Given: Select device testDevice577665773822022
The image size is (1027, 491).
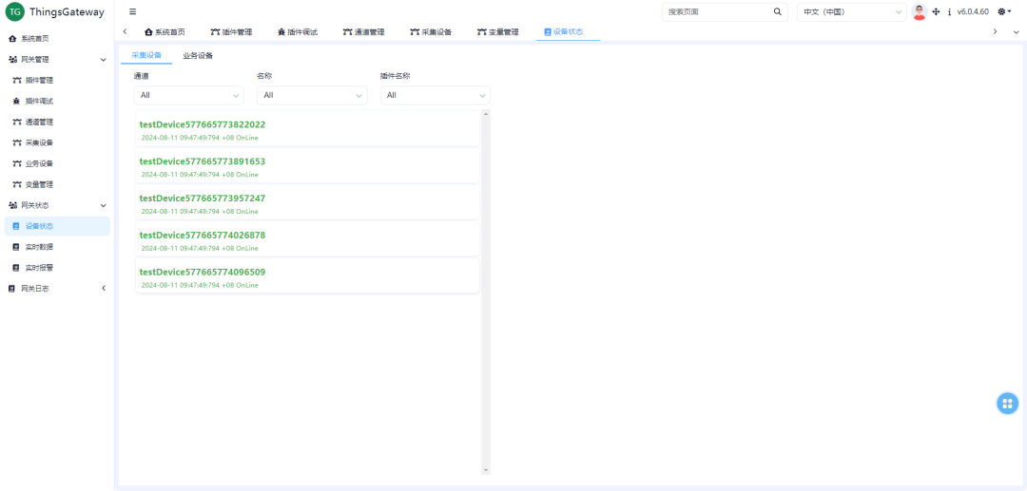Looking at the screenshot, I should (x=203, y=124).
